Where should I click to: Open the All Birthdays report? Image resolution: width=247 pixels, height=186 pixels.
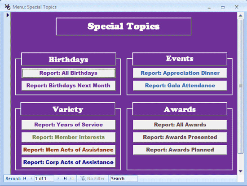(x=68, y=73)
